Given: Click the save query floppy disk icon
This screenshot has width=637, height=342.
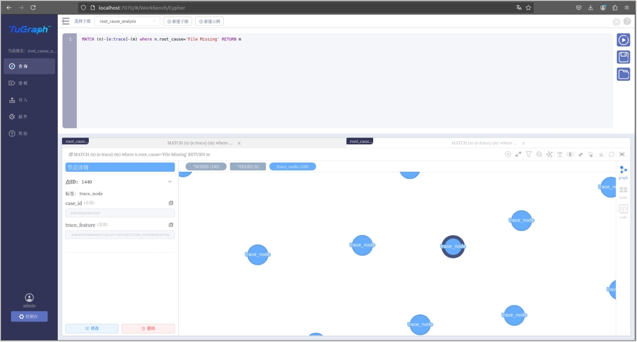Looking at the screenshot, I should click(623, 57).
